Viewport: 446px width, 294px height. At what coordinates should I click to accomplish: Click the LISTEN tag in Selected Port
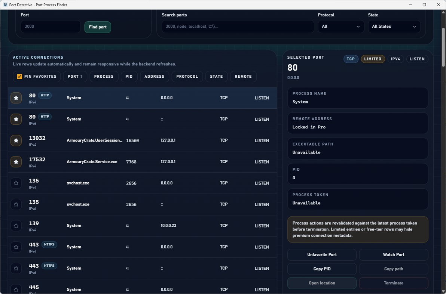point(417,59)
